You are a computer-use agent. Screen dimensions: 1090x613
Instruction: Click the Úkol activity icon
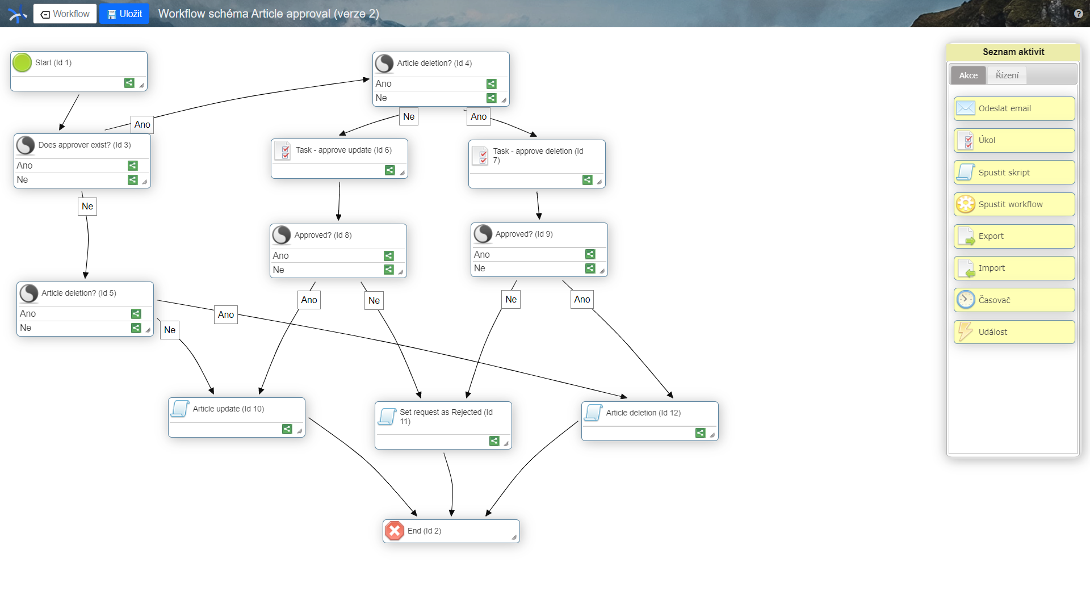[965, 140]
